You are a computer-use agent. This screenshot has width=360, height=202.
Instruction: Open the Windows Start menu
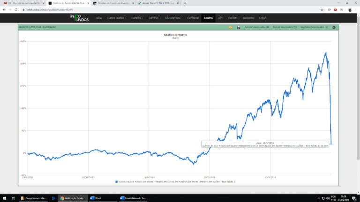[x=4, y=198]
